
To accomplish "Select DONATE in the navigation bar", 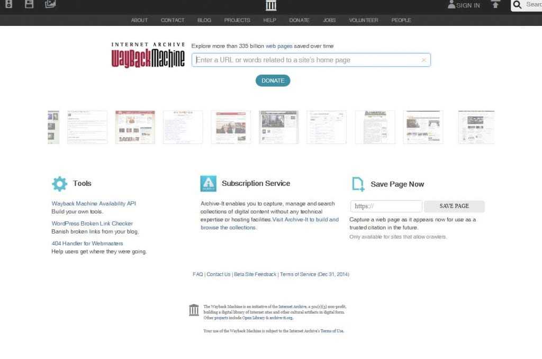I will pyautogui.click(x=300, y=20).
